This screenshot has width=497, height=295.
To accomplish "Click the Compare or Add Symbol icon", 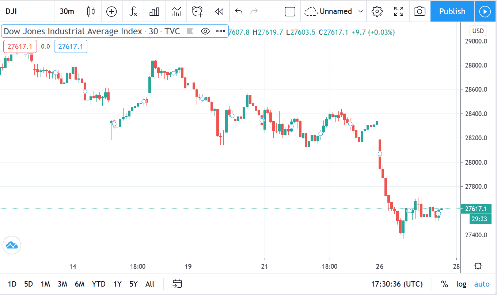I will [111, 11].
